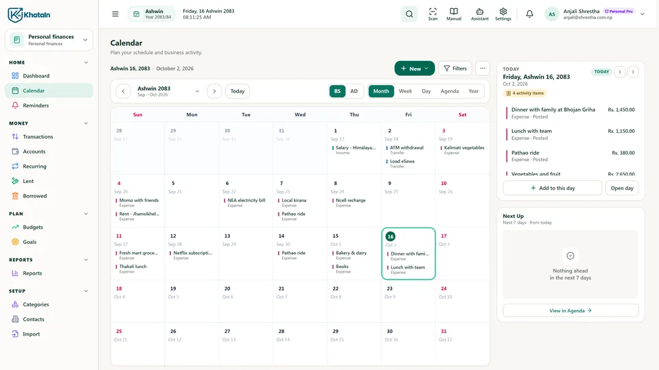Go to previous month arrow
The image size is (659, 370).
point(123,91)
